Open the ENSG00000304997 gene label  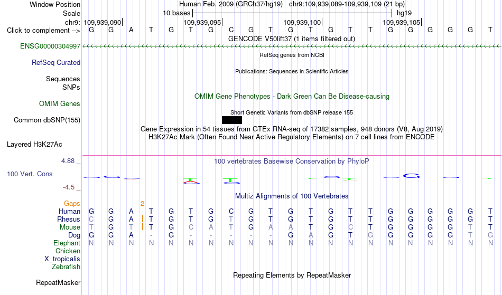[50, 46]
